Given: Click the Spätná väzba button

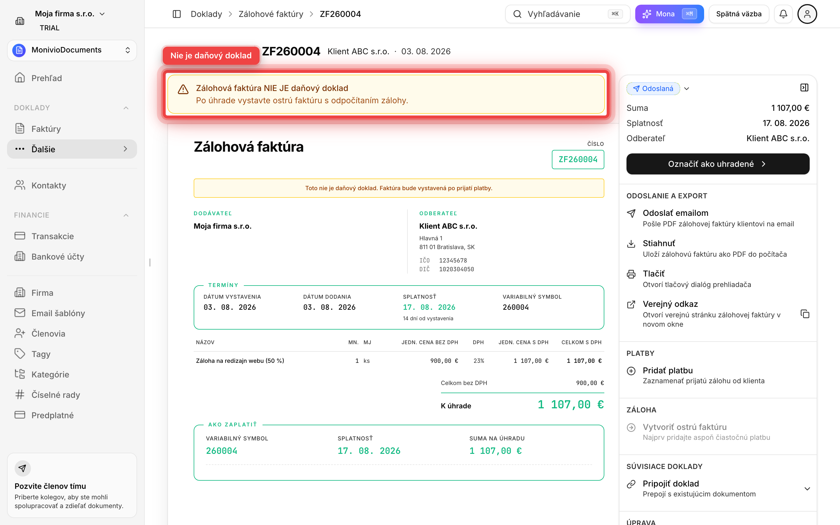Looking at the screenshot, I should pyautogui.click(x=738, y=14).
